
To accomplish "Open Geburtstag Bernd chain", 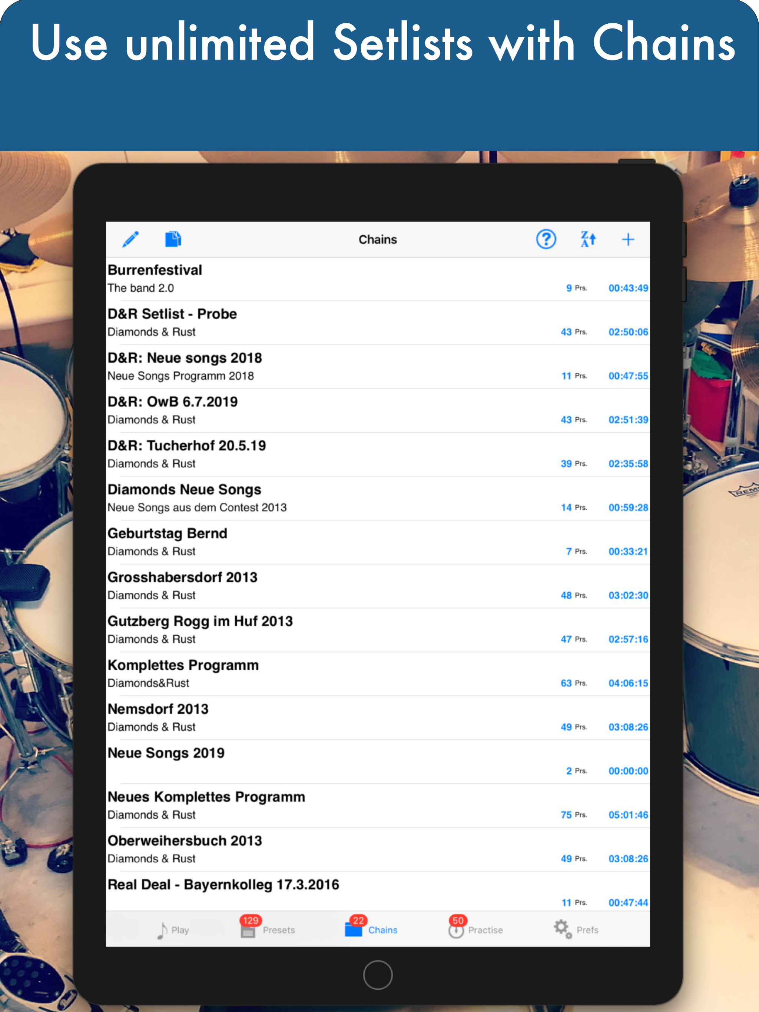I will click(377, 542).
